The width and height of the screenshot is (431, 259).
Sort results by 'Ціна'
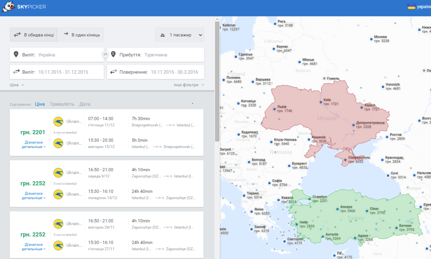40,104
